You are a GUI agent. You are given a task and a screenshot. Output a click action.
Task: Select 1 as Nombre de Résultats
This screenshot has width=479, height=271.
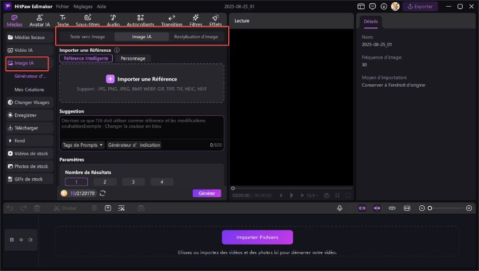[x=77, y=182]
